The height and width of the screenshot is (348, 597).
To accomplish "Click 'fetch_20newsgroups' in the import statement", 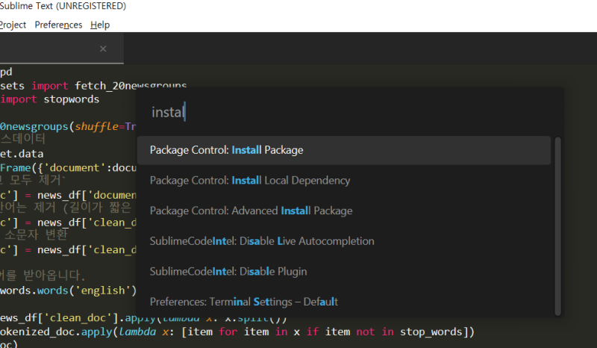I will 131,86.
